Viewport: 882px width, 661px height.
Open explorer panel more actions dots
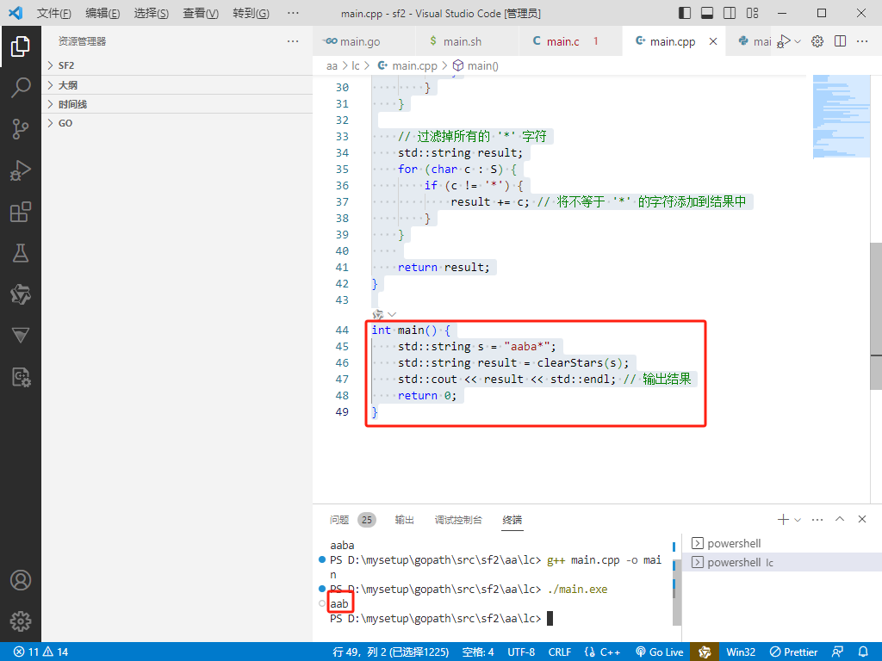(x=293, y=41)
